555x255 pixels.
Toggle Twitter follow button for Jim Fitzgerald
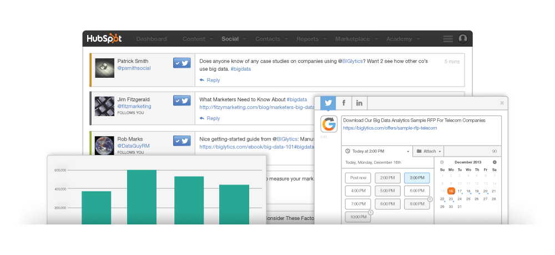(x=182, y=101)
